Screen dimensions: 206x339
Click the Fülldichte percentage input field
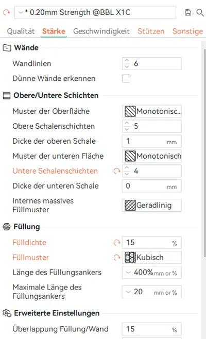tap(152, 243)
